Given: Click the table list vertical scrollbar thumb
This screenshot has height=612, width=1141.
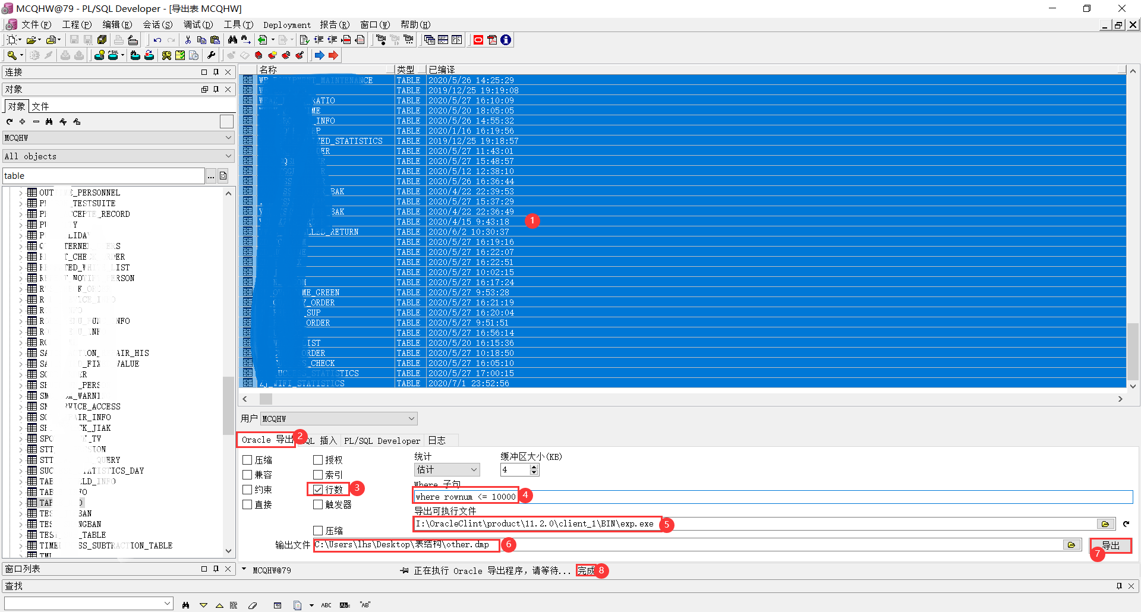Looking at the screenshot, I should 1133,351.
